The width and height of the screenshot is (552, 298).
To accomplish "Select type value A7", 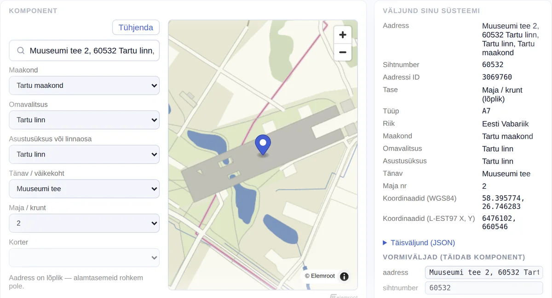I will pos(486,111).
